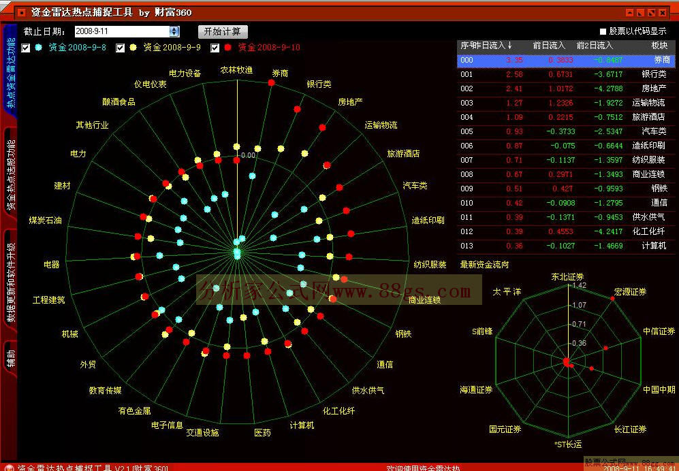Toggle the 资金2008-9-9 series checkbox

point(121,48)
